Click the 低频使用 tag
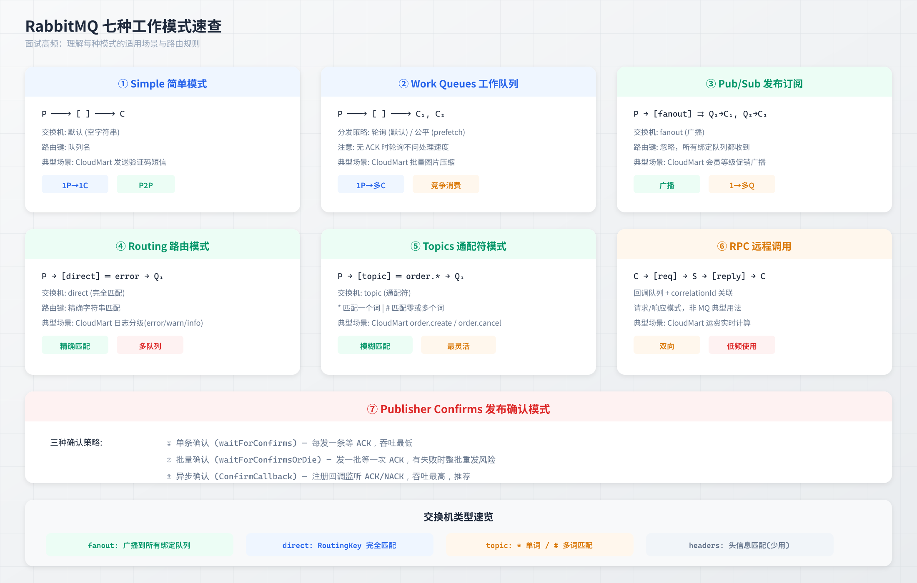The width and height of the screenshot is (917, 583). point(742,346)
